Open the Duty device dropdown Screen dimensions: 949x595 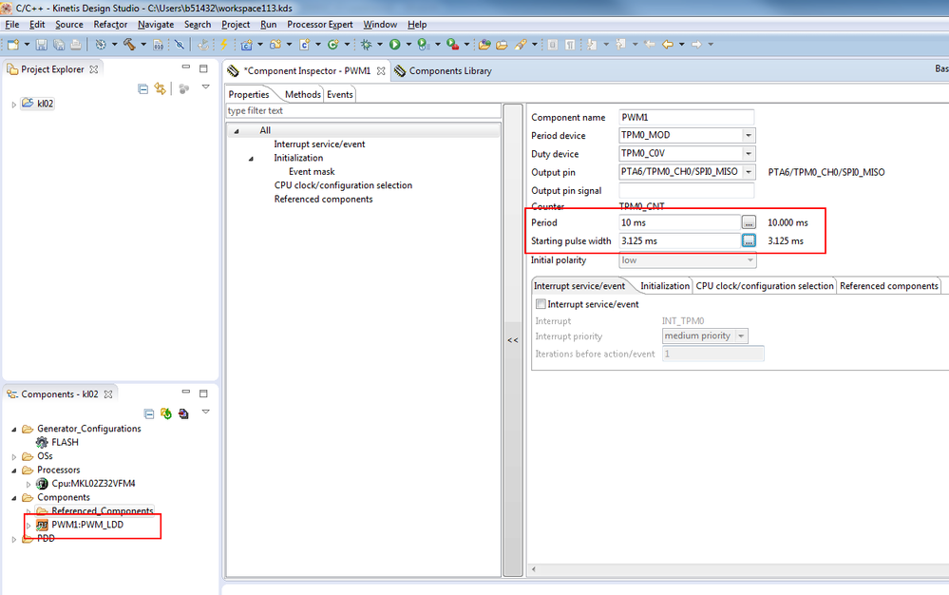pos(749,154)
